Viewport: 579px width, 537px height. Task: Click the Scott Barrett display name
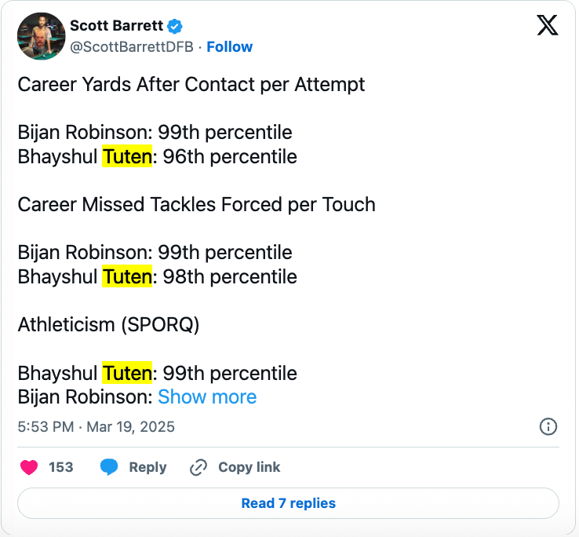tap(116, 26)
